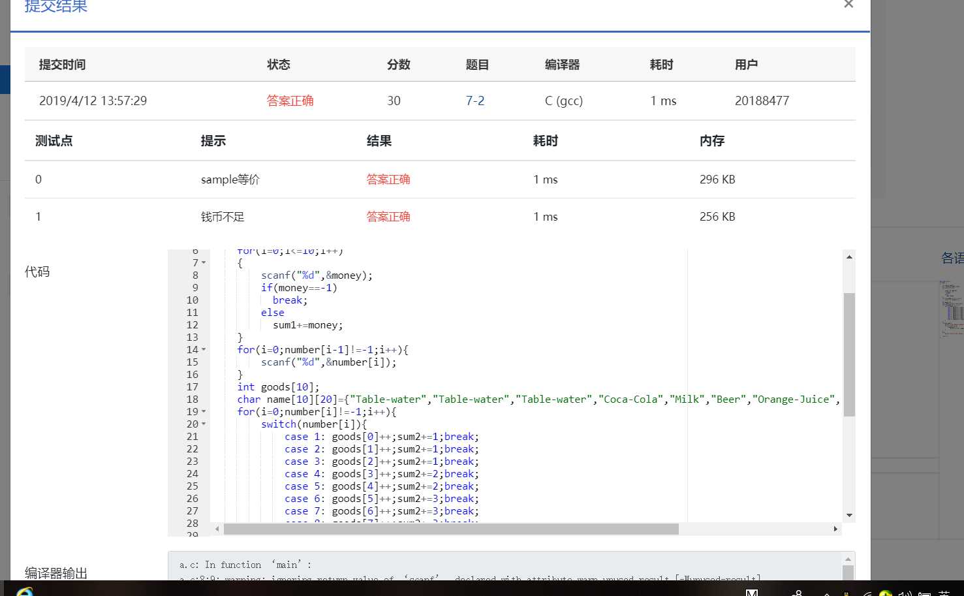Click the switch(number[i]) code line
Viewport: 964px width, 596px height.
tap(314, 424)
